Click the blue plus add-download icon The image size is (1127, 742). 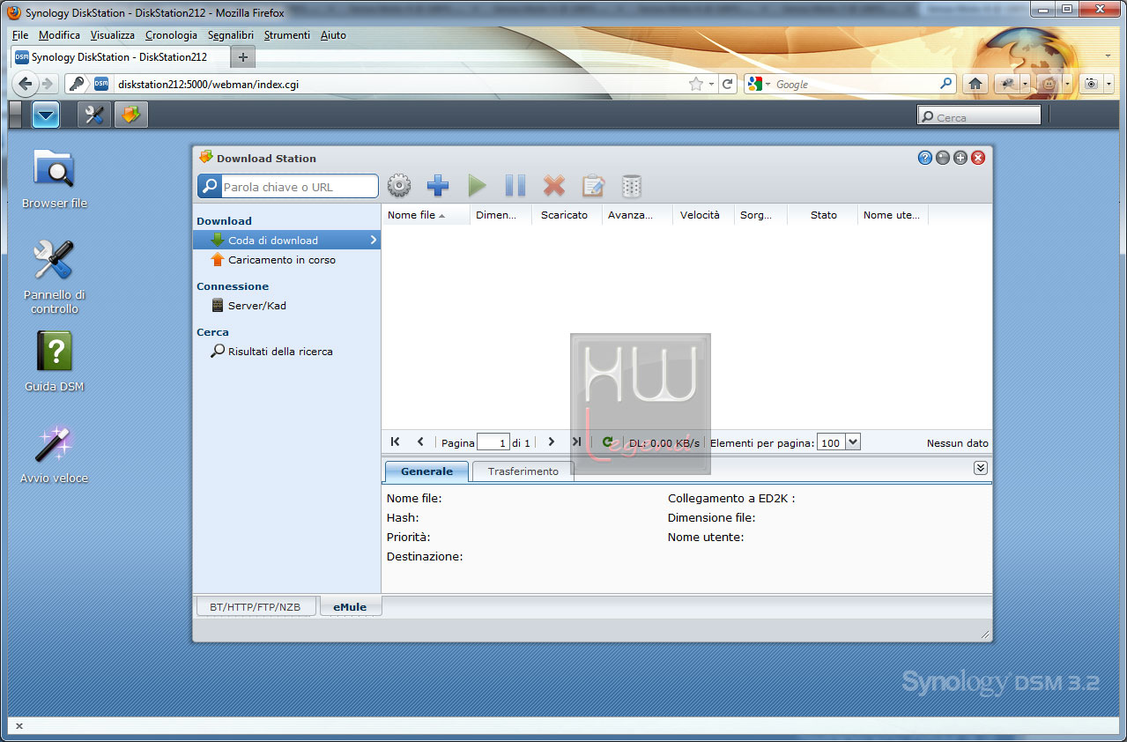pyautogui.click(x=438, y=186)
